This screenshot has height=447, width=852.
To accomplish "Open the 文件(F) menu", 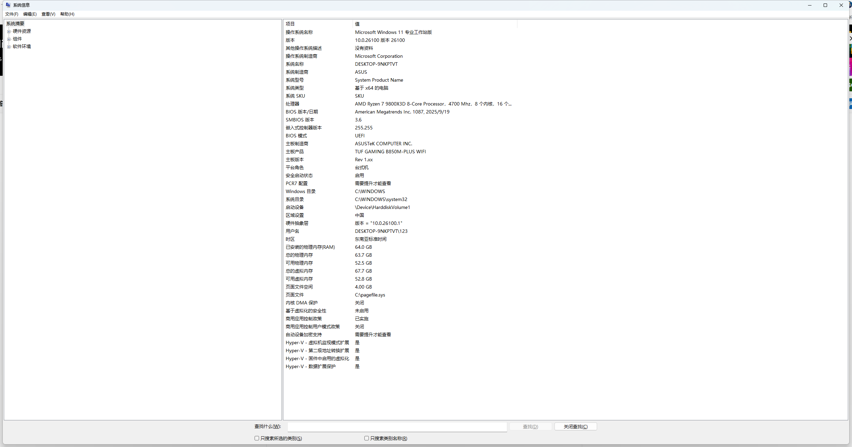I will coord(12,14).
